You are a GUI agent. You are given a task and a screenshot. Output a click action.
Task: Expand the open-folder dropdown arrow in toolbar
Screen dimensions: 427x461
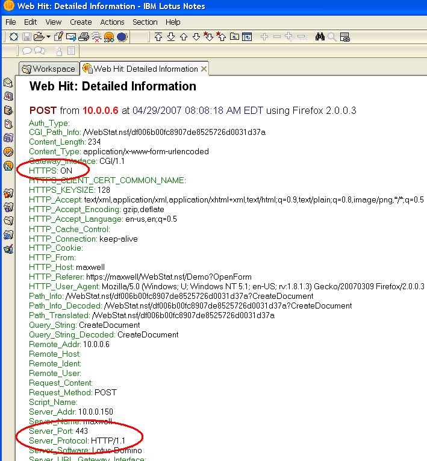pos(48,37)
